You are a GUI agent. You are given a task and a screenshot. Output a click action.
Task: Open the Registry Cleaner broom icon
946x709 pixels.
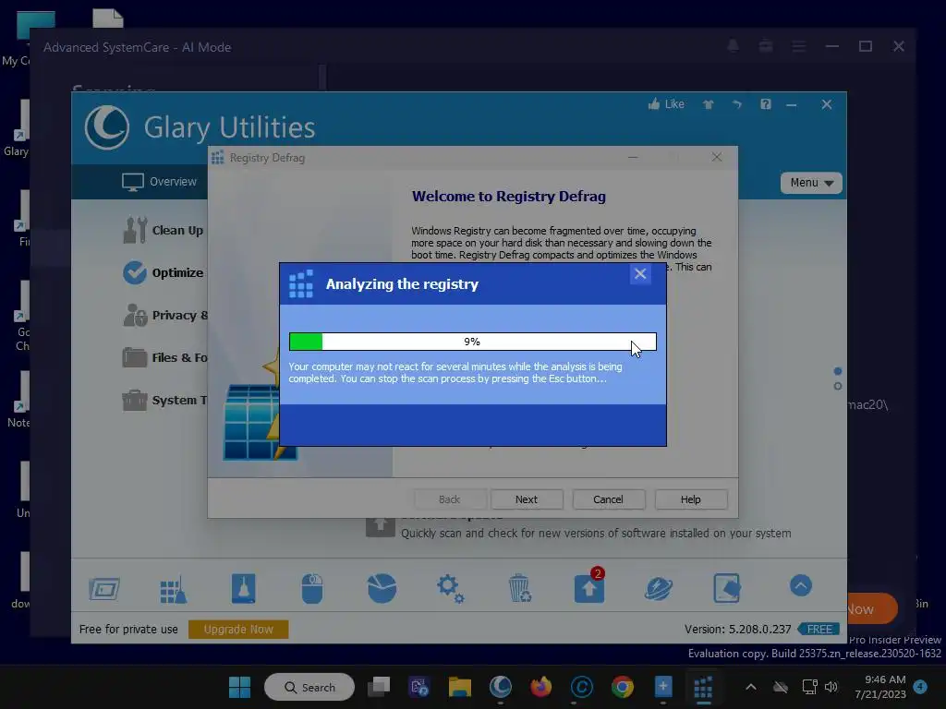174,588
